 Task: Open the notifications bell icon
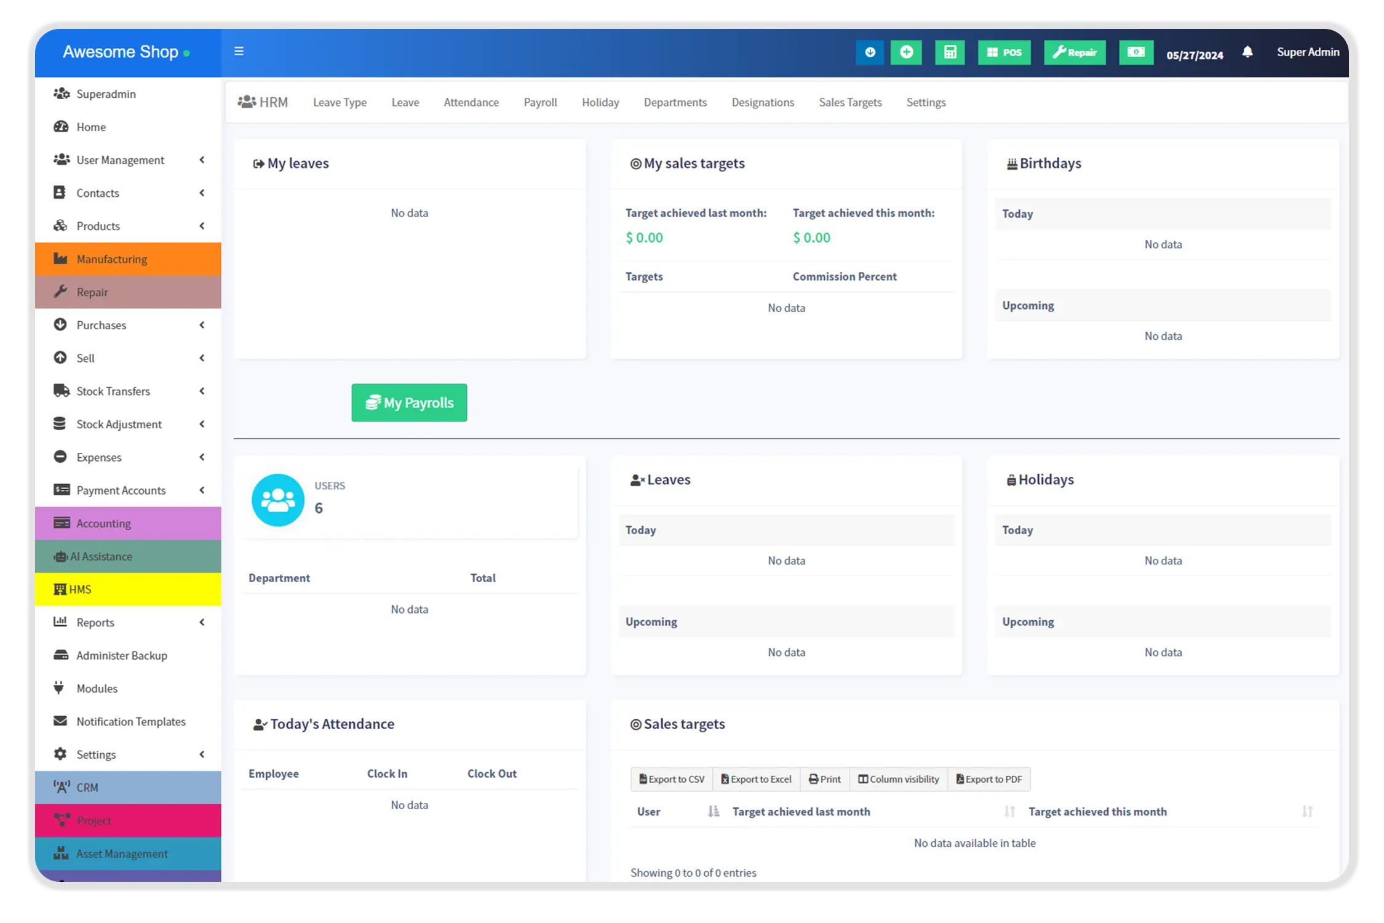click(x=1247, y=52)
